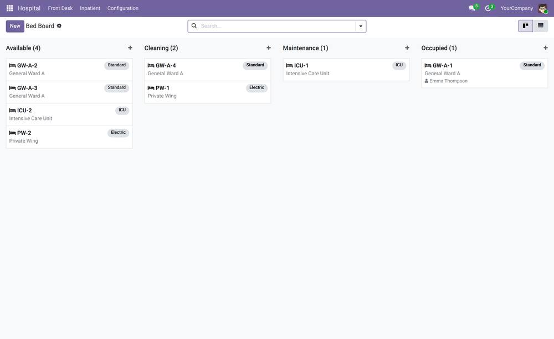
Task: Click the search magnifier icon
Action: 194,26
